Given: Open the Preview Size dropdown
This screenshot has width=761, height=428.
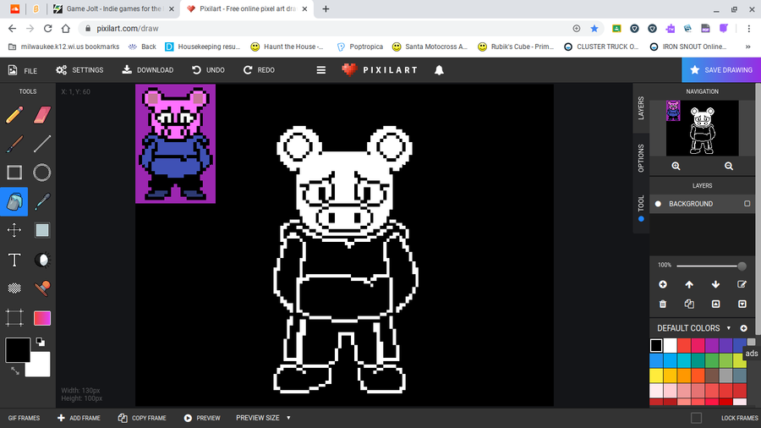Looking at the screenshot, I should coord(263,418).
